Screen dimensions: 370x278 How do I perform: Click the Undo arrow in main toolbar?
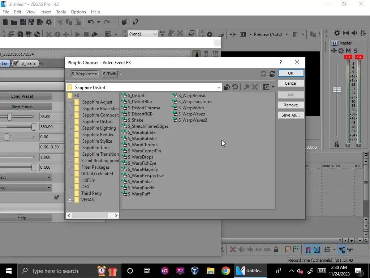point(91,22)
